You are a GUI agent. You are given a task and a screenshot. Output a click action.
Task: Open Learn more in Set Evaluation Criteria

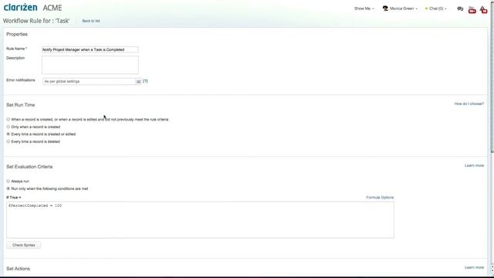click(x=474, y=165)
